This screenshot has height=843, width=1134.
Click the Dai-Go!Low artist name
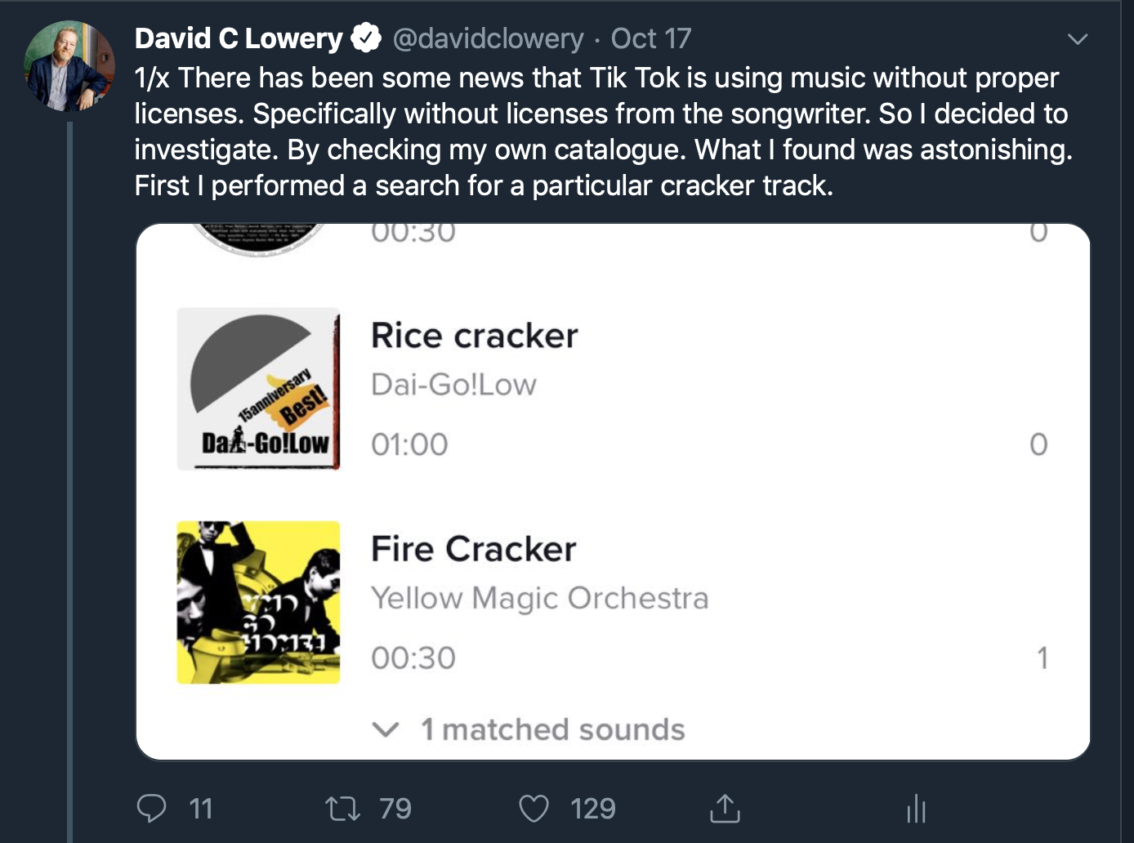click(453, 385)
